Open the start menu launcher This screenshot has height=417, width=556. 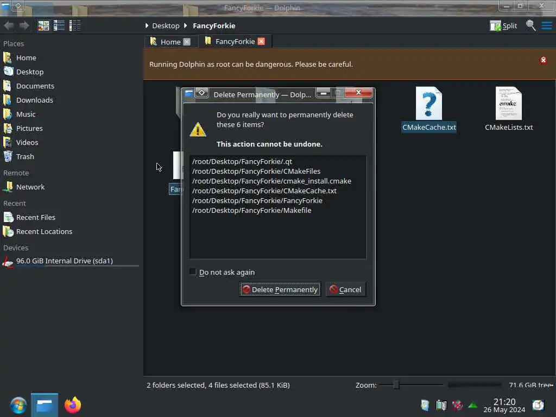(x=18, y=405)
